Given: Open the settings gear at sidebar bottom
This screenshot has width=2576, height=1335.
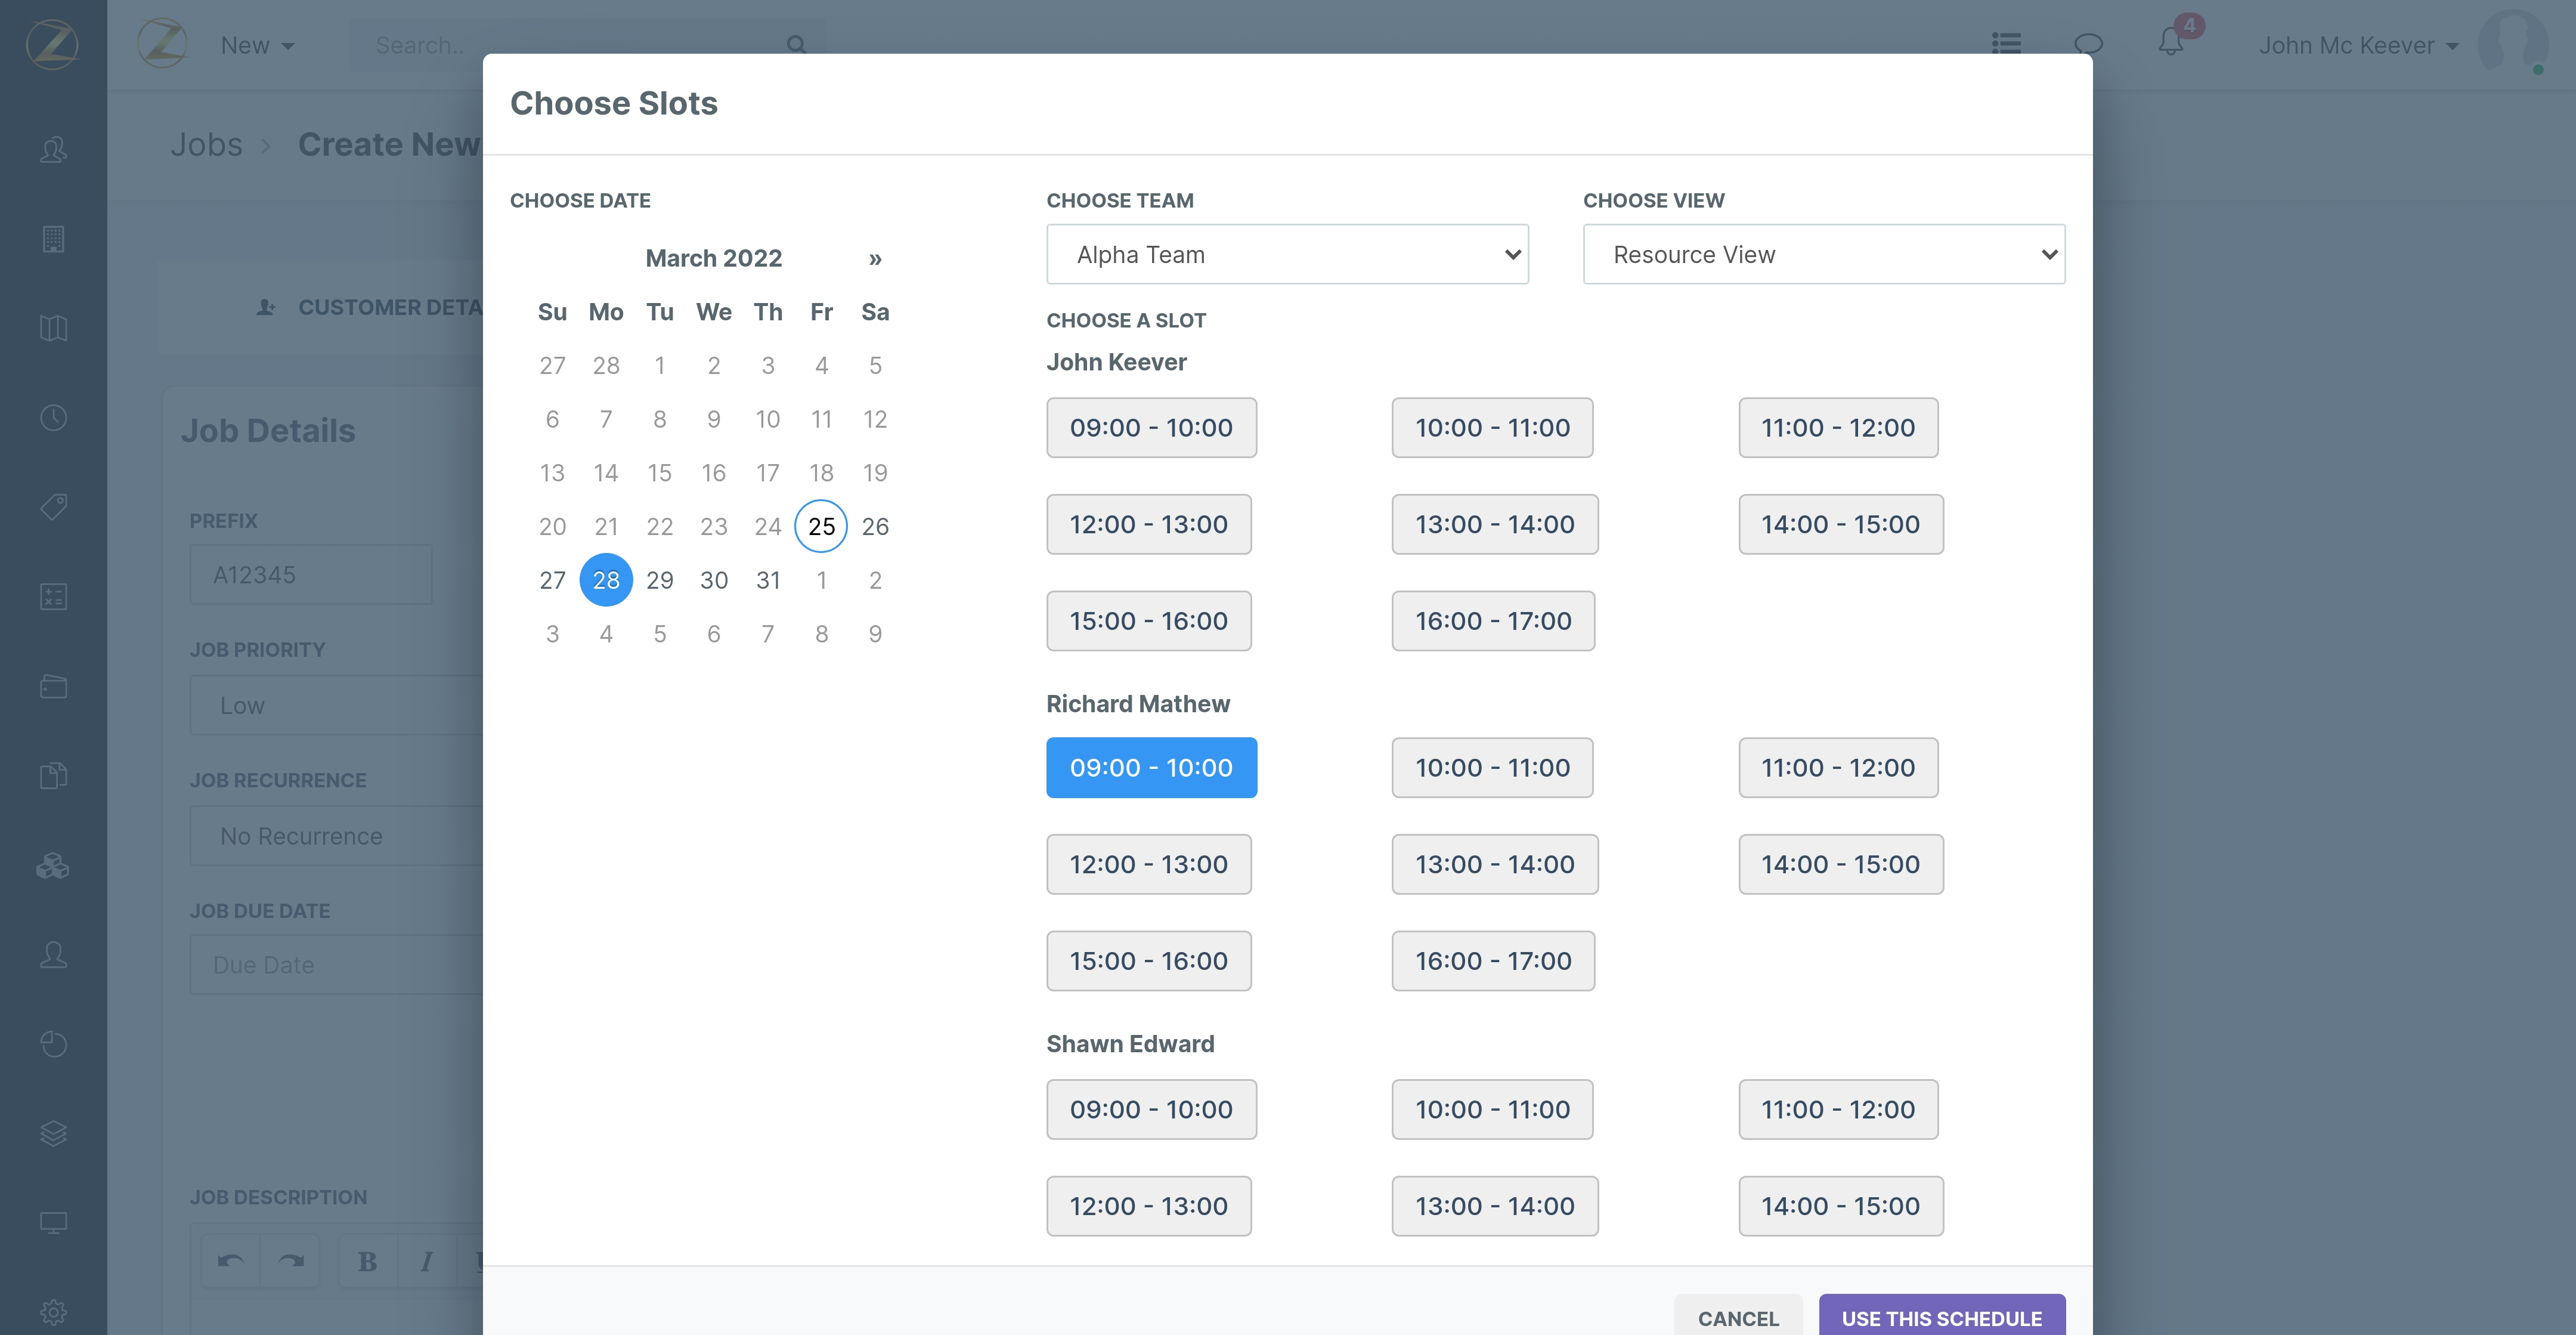Looking at the screenshot, I should [x=53, y=1311].
